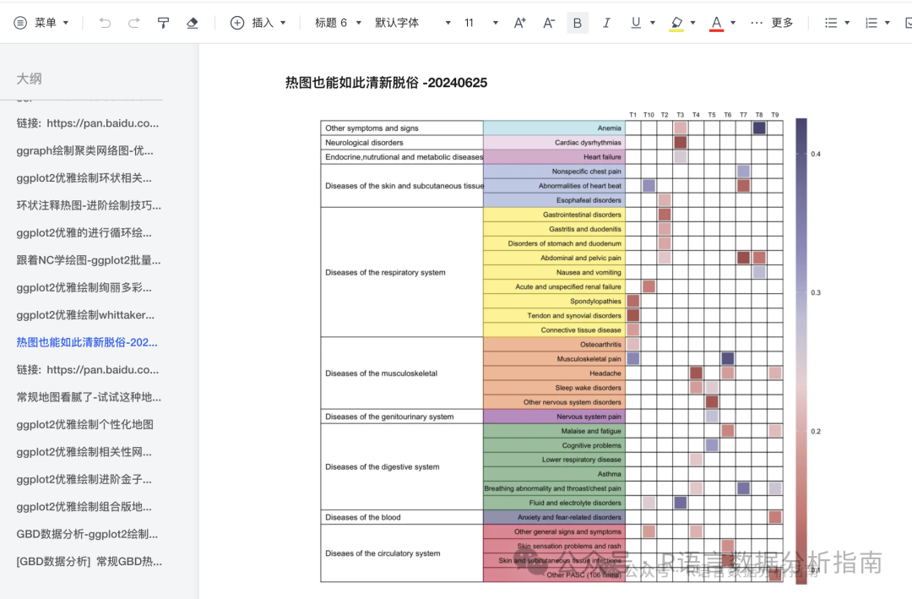912x599 pixels.
Task: Click the 大纲 outline panel heading
Action: click(x=29, y=79)
